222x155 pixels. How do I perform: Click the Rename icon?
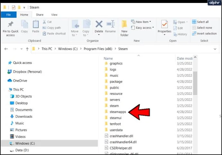(110, 24)
